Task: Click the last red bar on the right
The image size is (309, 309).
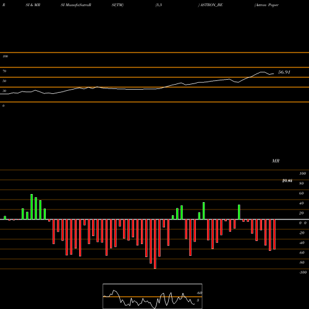Action: 274,234
